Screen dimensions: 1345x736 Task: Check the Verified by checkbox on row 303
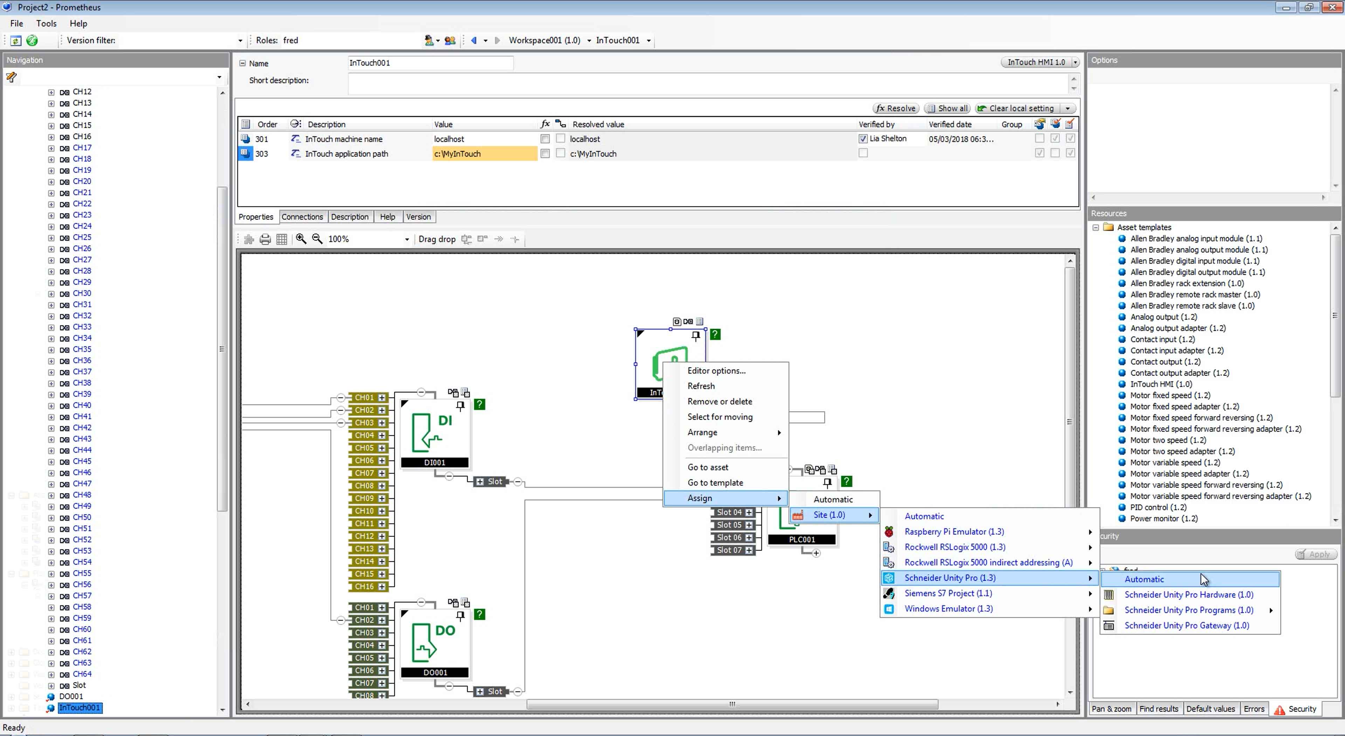point(863,153)
